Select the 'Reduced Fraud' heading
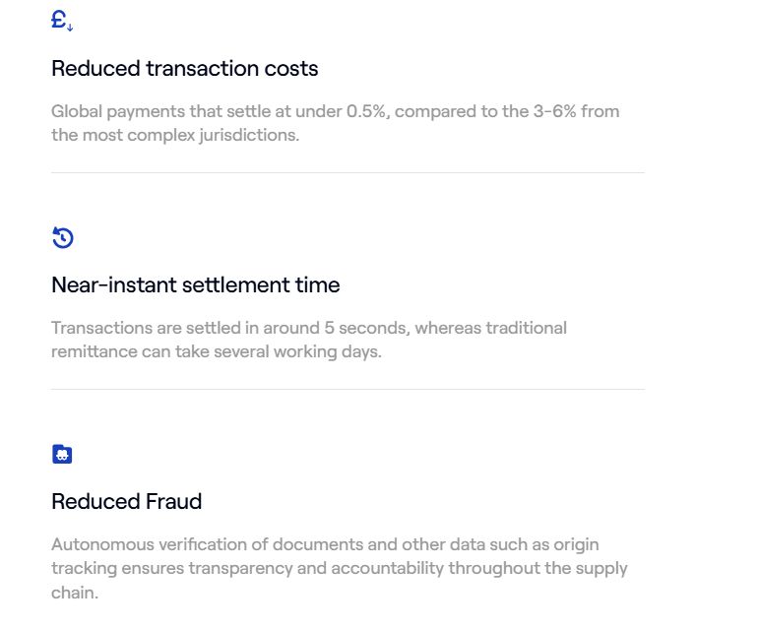This screenshot has width=759, height=628. 126,501
